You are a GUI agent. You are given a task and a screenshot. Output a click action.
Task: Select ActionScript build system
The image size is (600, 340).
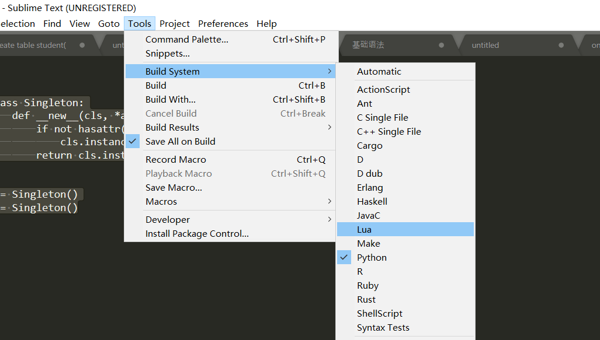[405, 89]
